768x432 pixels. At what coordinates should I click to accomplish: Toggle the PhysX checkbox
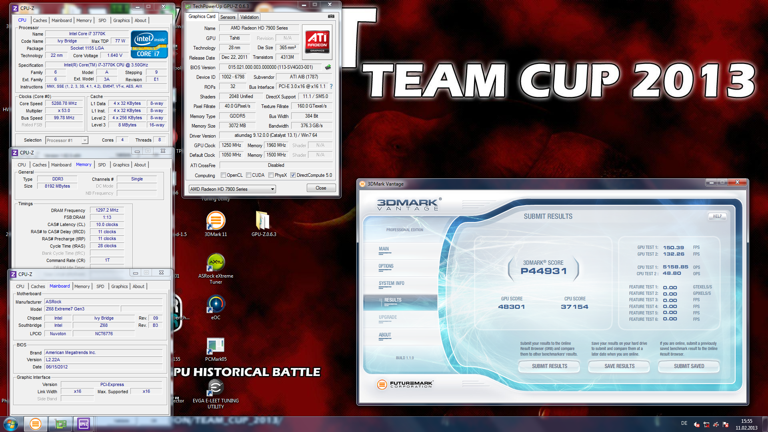tap(271, 175)
